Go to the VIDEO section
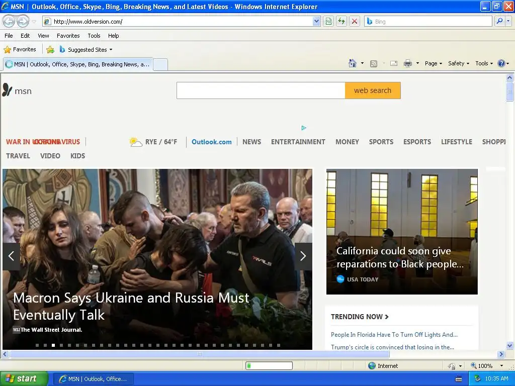This screenshot has height=386, width=515. coord(50,156)
